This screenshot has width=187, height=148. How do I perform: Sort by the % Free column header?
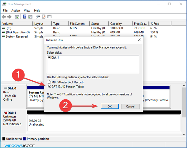click(160, 24)
